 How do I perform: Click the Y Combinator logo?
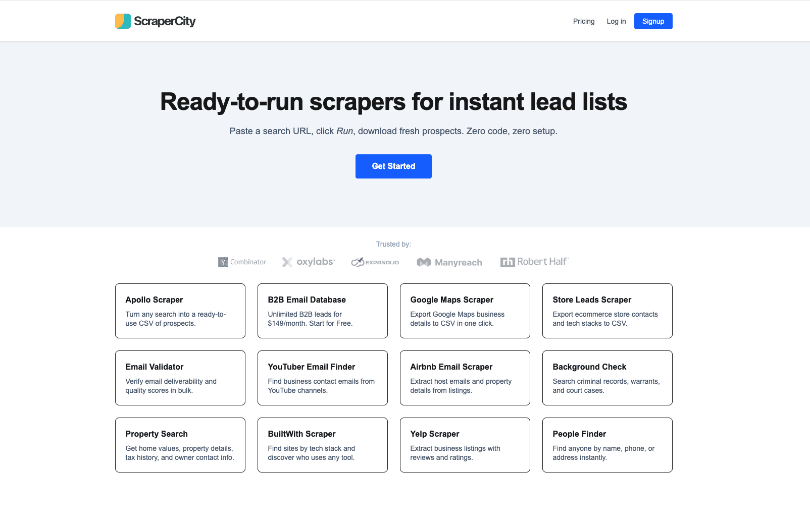242,262
